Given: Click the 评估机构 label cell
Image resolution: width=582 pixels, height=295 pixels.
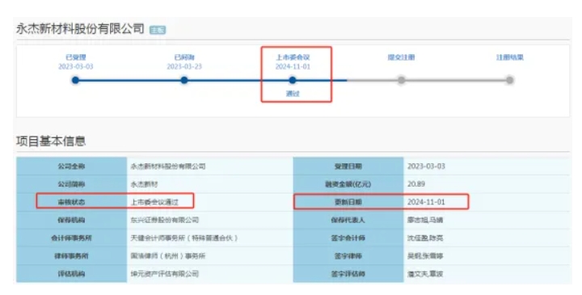Looking at the screenshot, I should [x=72, y=274].
